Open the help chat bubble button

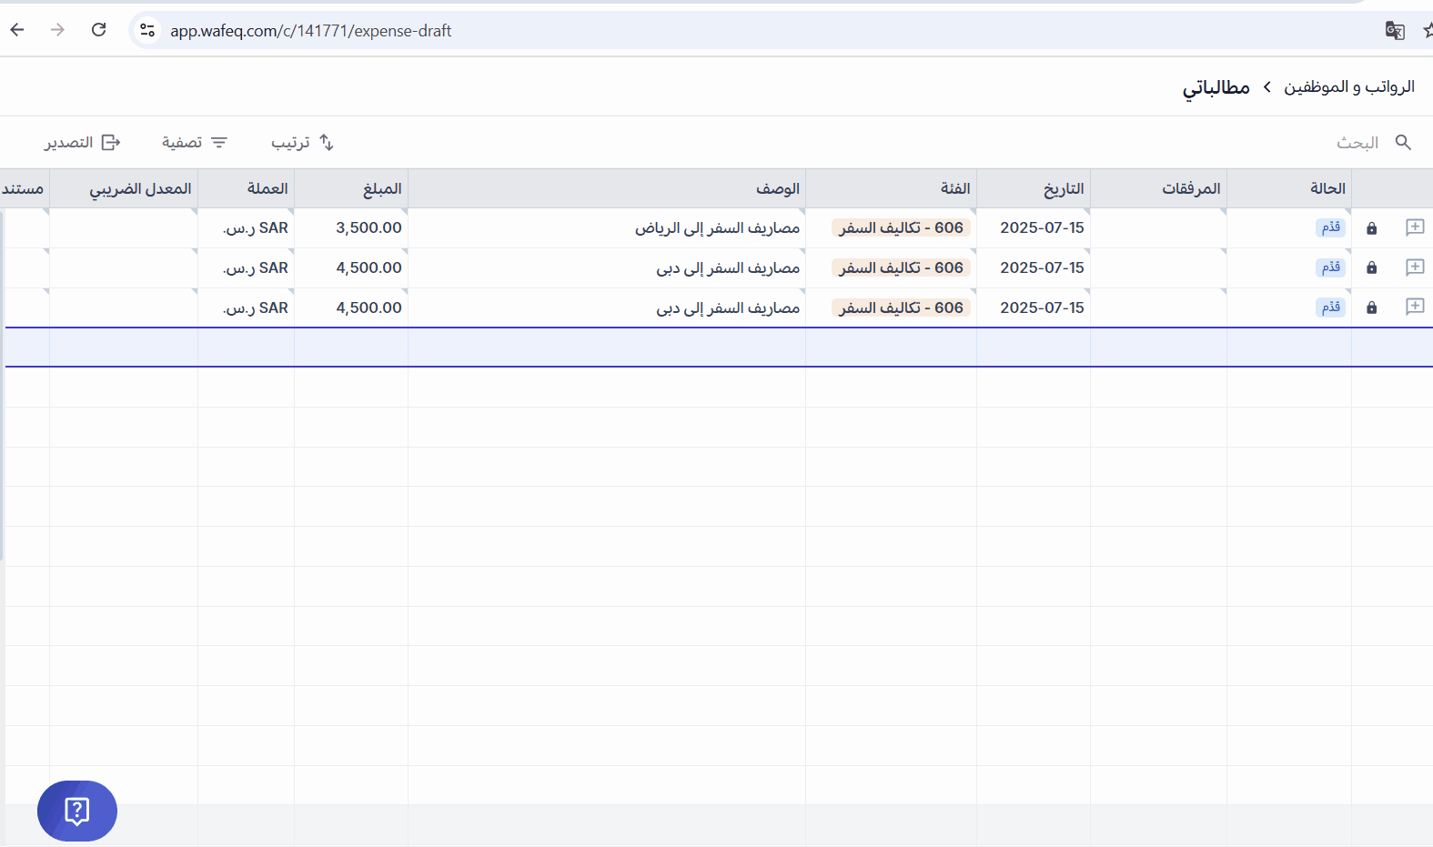tap(77, 811)
